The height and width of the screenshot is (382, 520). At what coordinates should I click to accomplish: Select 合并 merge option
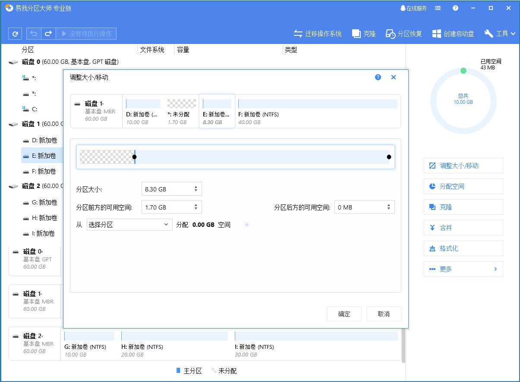[x=463, y=228]
